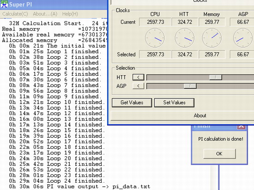The width and height of the screenshot is (254, 190).
Task: Click the HTT clock dial gauge
Action: pos(185,38)
